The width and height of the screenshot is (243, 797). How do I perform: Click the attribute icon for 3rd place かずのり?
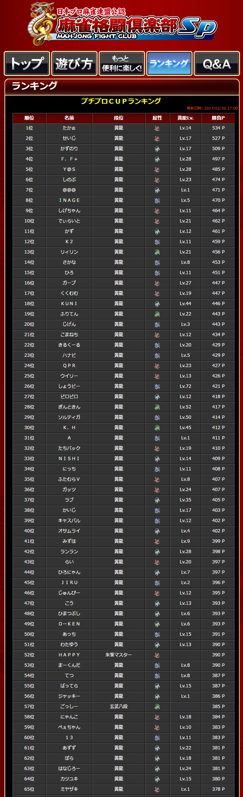157,149
